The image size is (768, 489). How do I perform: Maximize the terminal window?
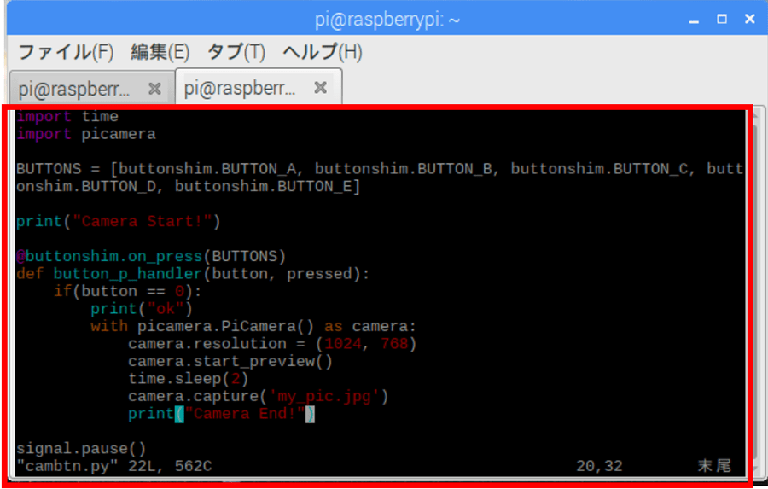[x=721, y=19]
